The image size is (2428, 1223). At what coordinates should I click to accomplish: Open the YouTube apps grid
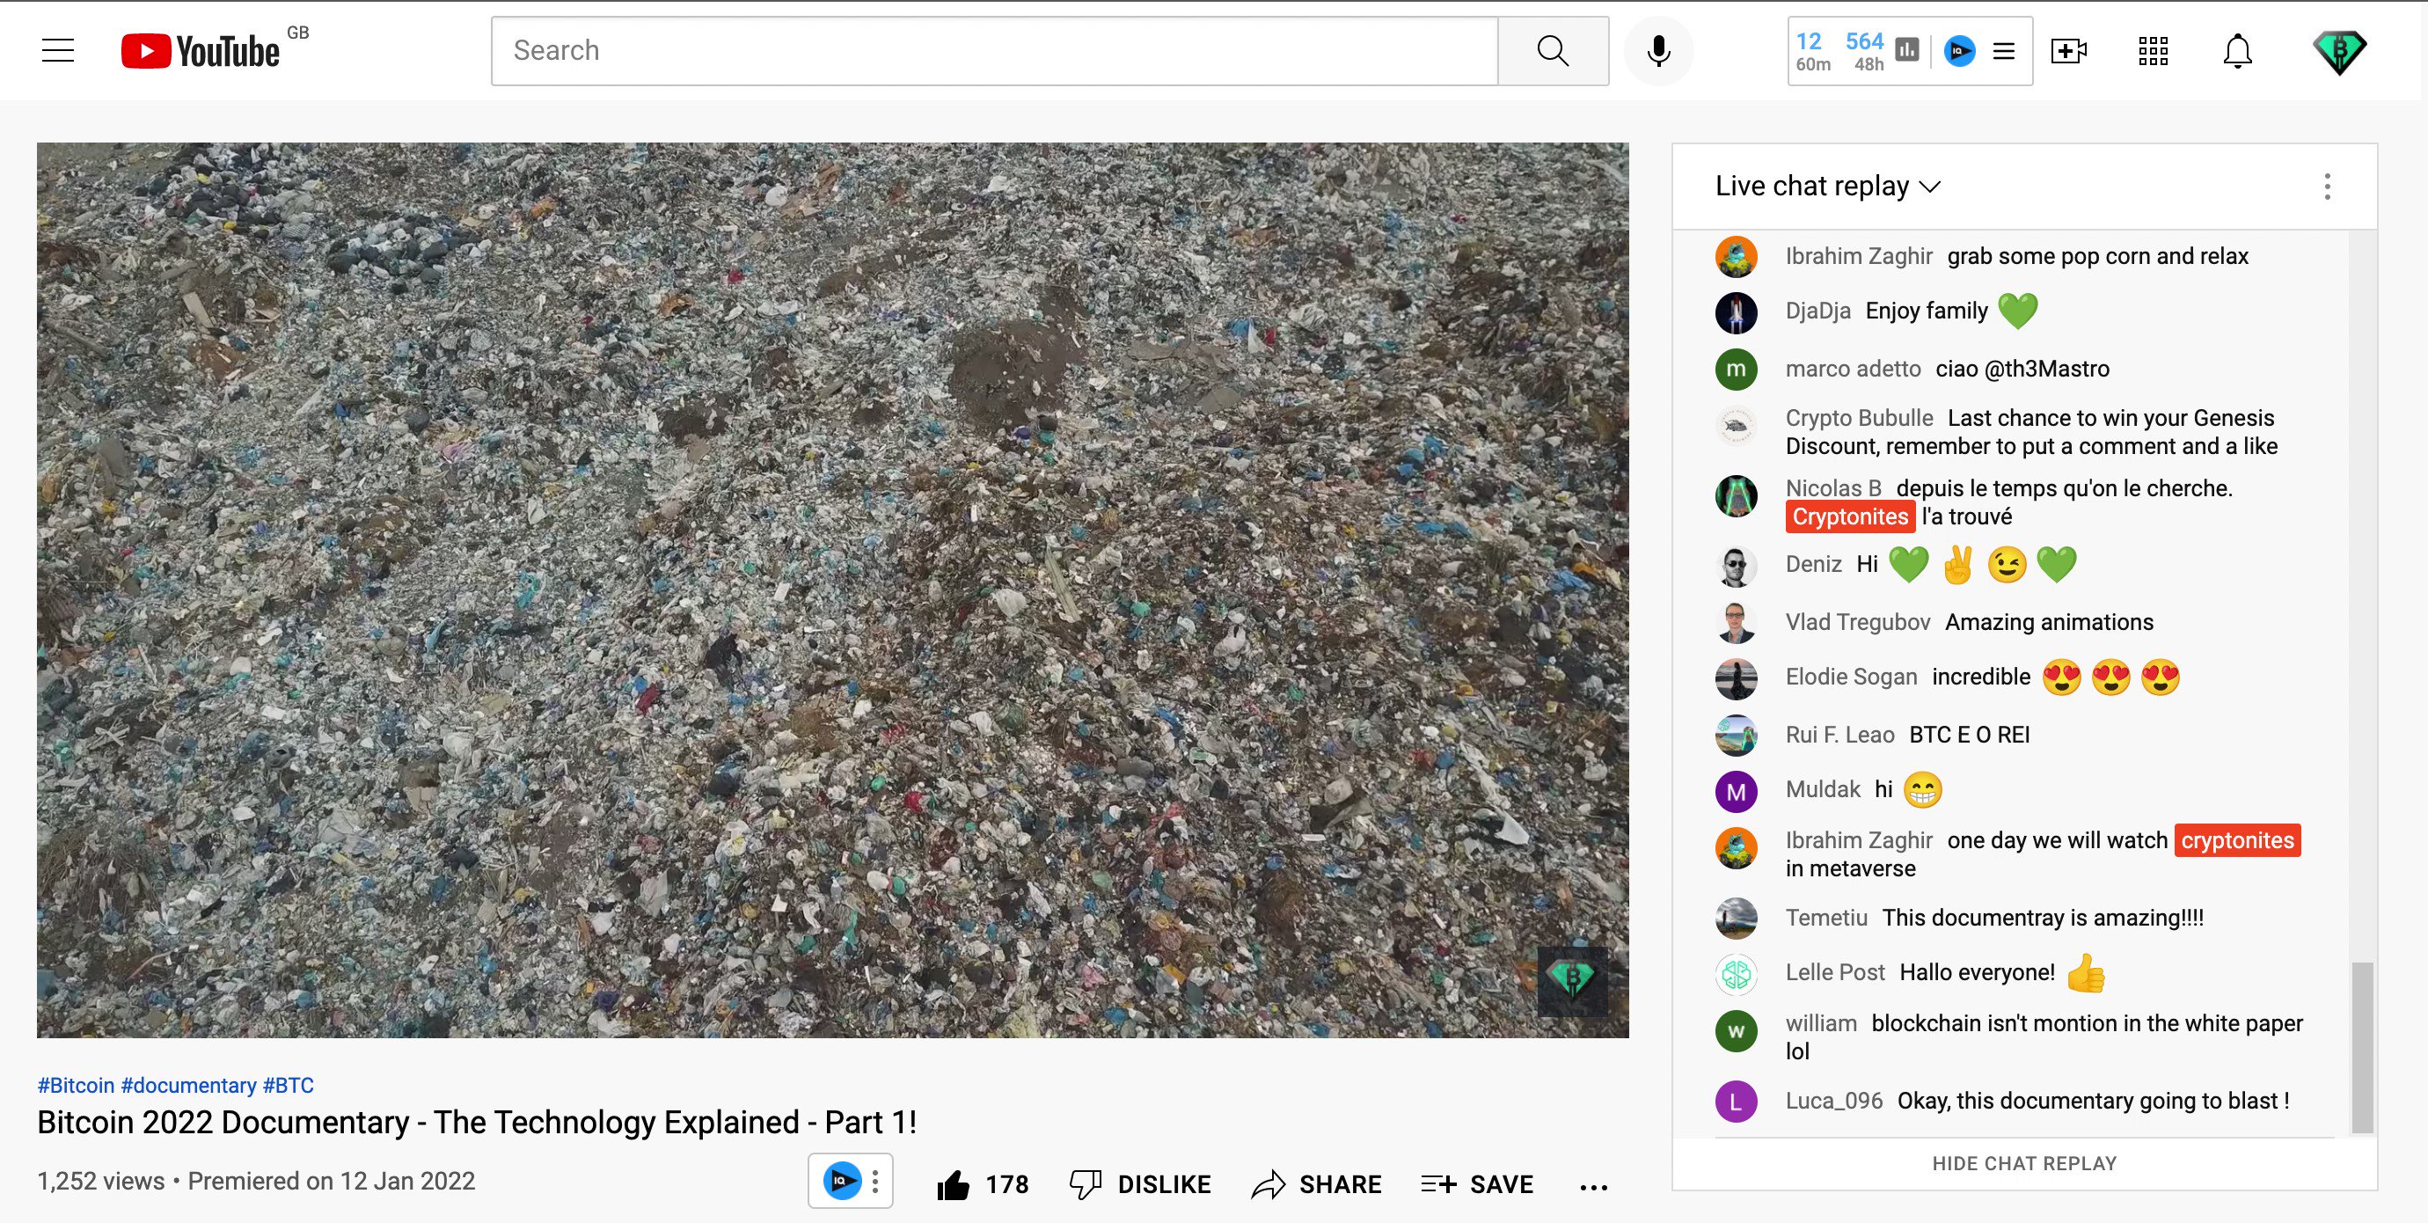[x=2153, y=51]
